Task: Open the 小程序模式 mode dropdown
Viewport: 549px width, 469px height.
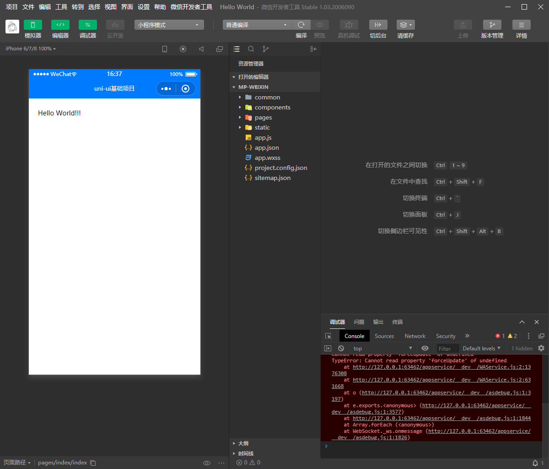Action: pyautogui.click(x=169, y=25)
